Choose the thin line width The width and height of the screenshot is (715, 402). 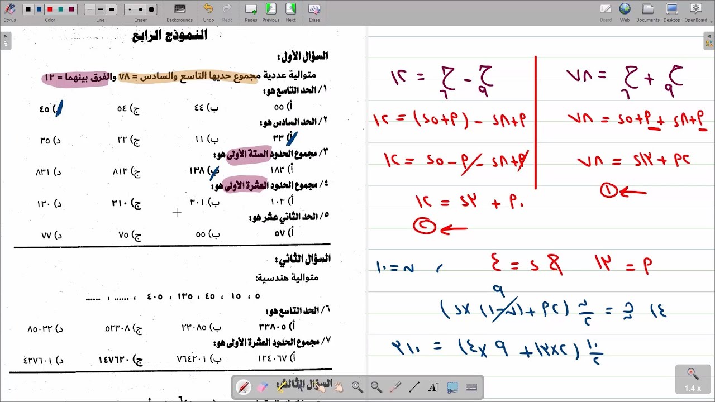tap(89, 9)
